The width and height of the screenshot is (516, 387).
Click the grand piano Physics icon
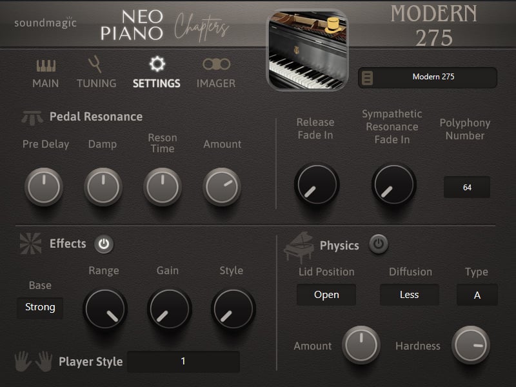299,247
